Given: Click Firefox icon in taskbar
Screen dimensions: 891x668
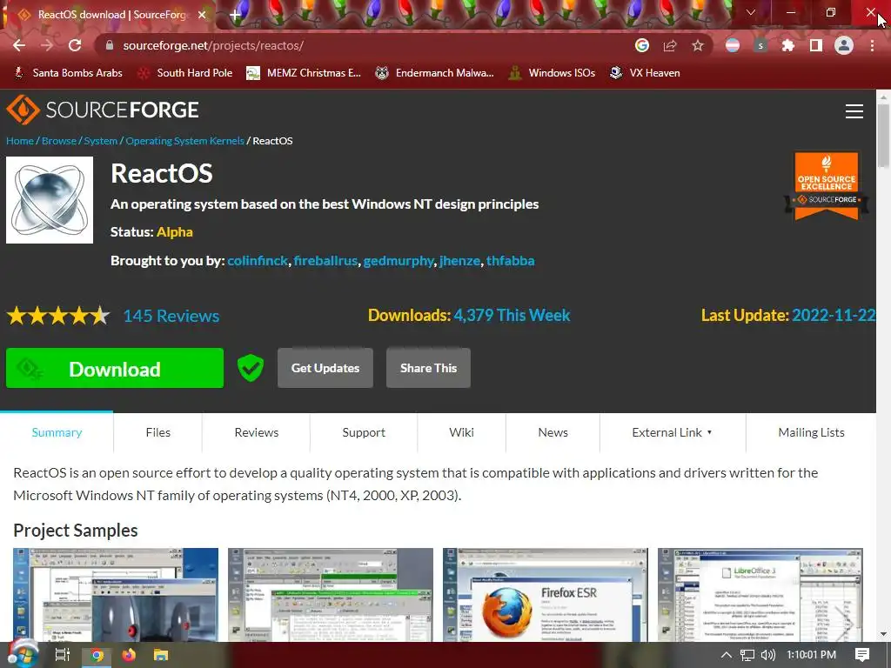Looking at the screenshot, I should pos(129,655).
